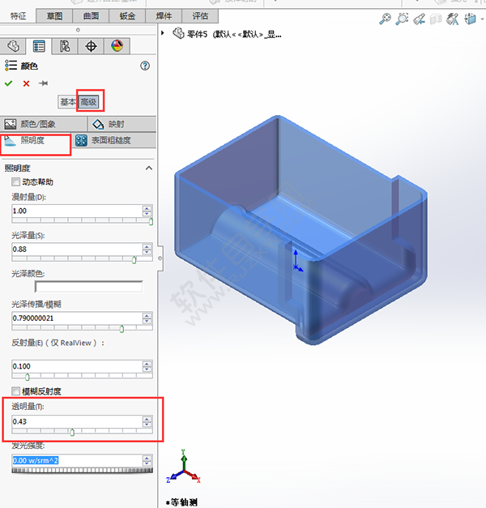Viewport: 486px width, 508px height.
Task: Click the panel splitter collapse handle
Action: (x=160, y=258)
